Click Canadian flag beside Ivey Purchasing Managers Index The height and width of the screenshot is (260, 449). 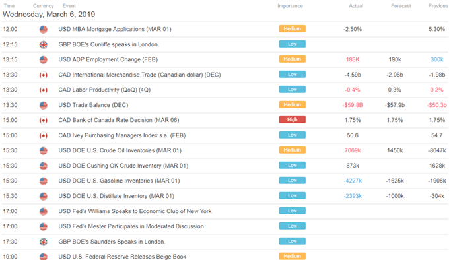click(x=43, y=135)
